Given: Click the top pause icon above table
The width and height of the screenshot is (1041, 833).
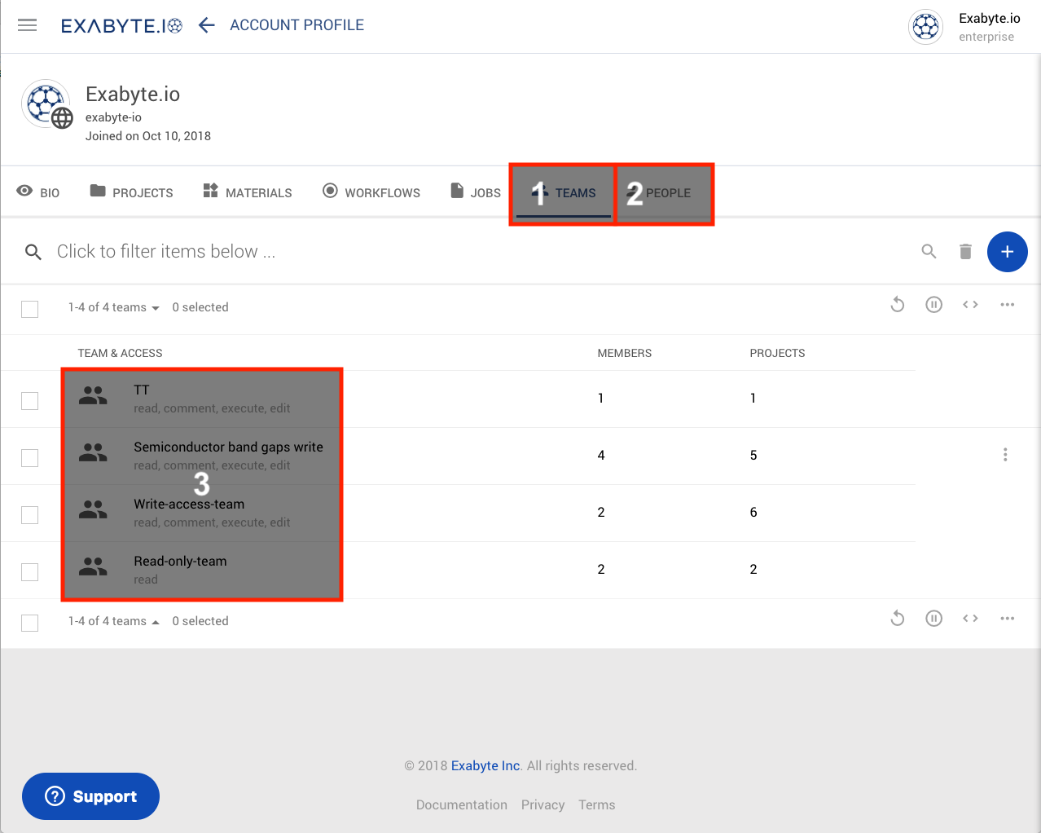Looking at the screenshot, I should [933, 305].
